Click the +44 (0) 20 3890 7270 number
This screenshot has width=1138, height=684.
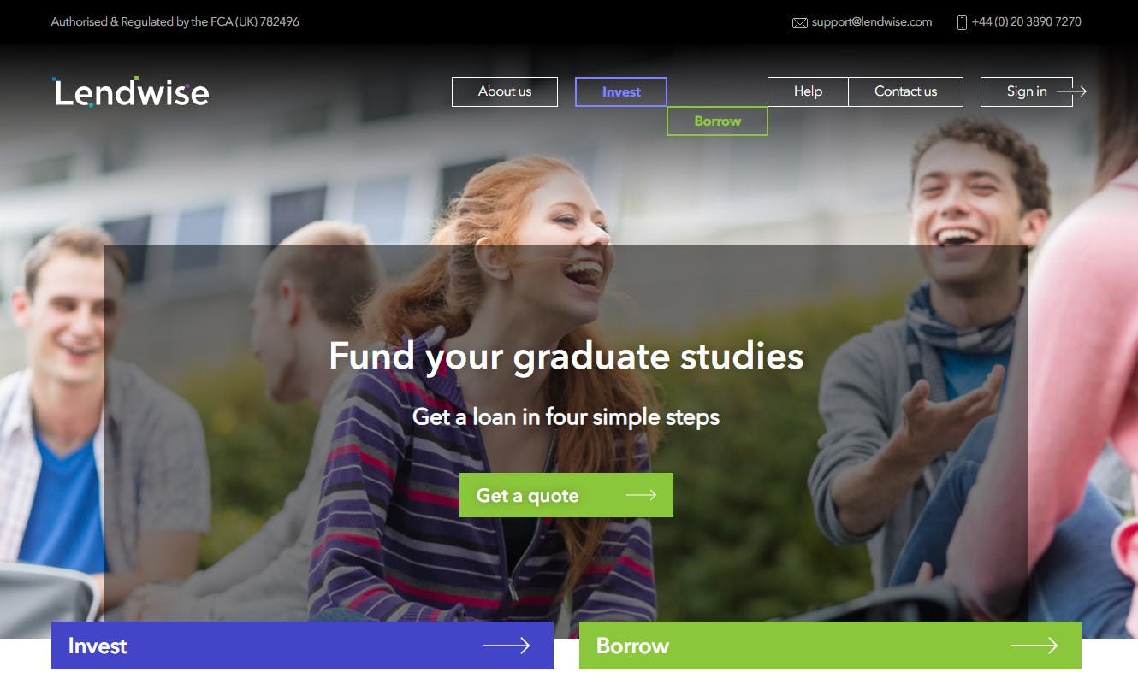tap(1027, 22)
